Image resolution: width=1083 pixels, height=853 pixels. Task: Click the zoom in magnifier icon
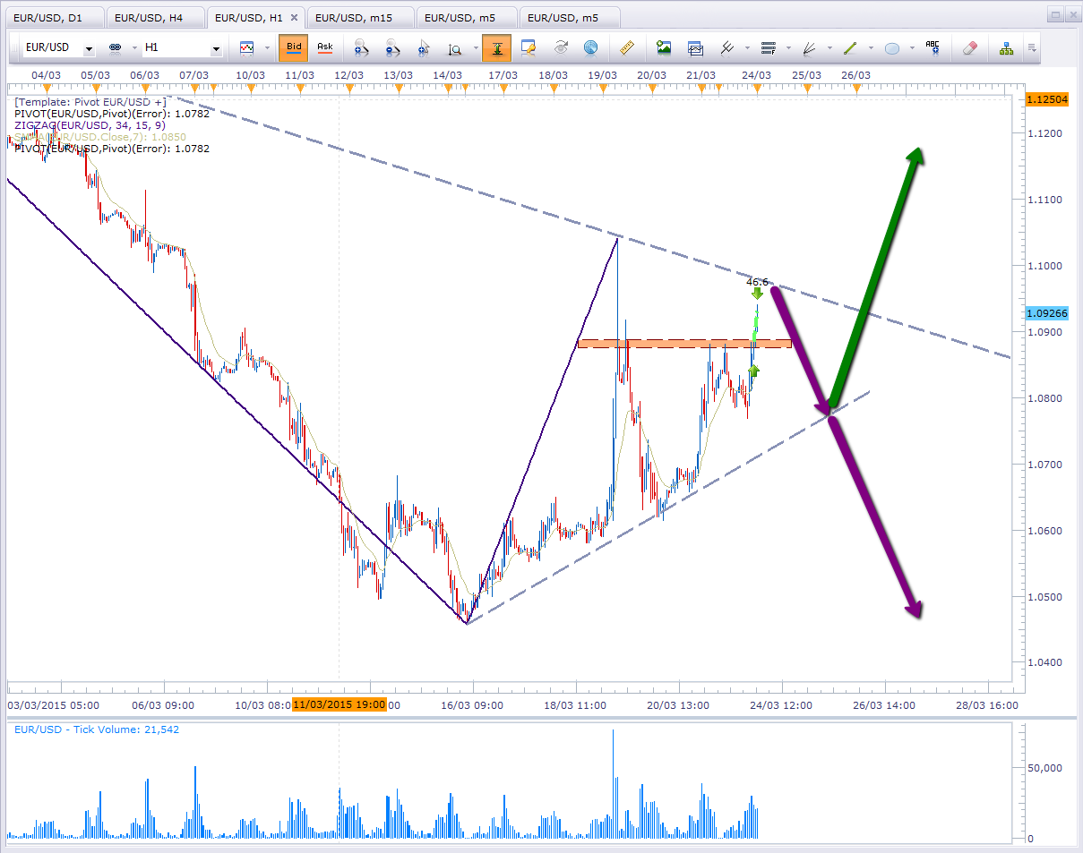click(362, 48)
